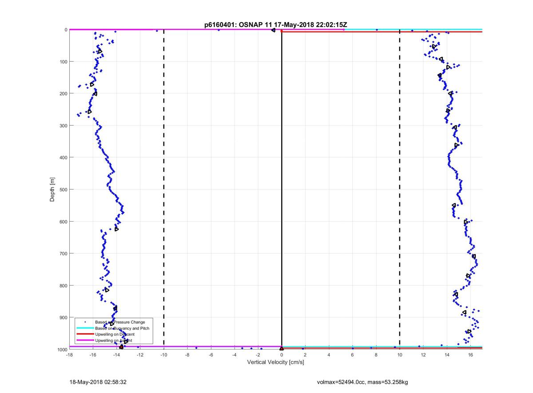Select the 'Vertical Velocity [cm/s]' x-axis label

(x=275, y=362)
